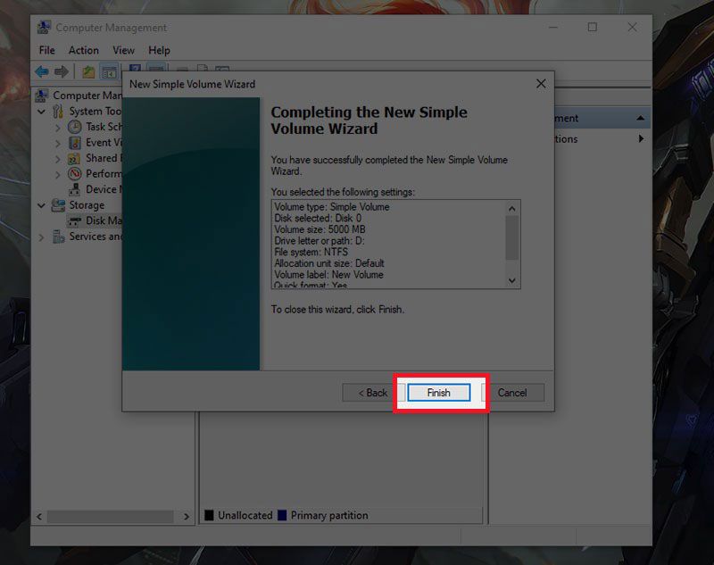Click the Shared Folders icon in tree
Image resolution: width=714 pixels, height=565 pixels.
tap(74, 159)
